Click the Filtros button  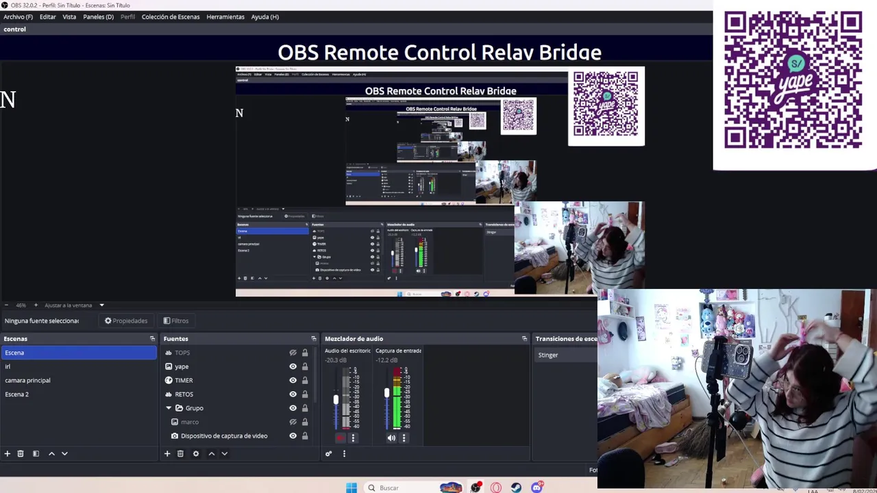tap(176, 320)
